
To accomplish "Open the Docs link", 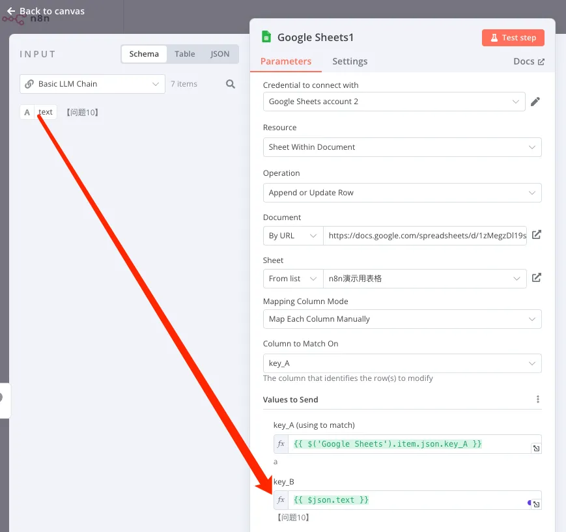I will [528, 61].
